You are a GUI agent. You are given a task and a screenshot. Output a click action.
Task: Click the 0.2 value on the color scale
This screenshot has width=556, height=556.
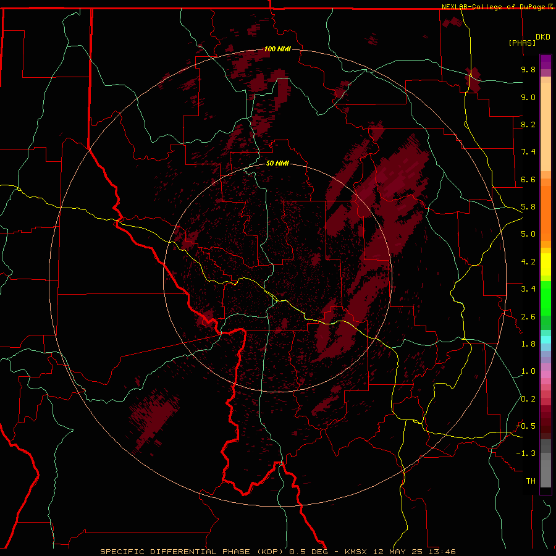528,399
